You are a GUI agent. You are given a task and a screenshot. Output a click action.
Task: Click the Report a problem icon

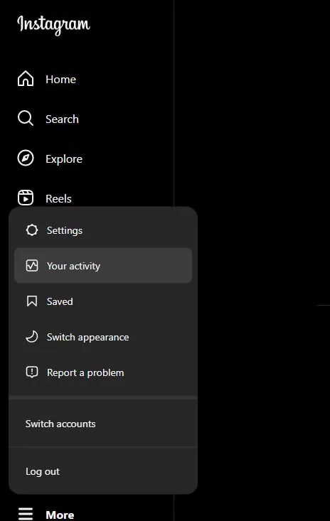32,372
